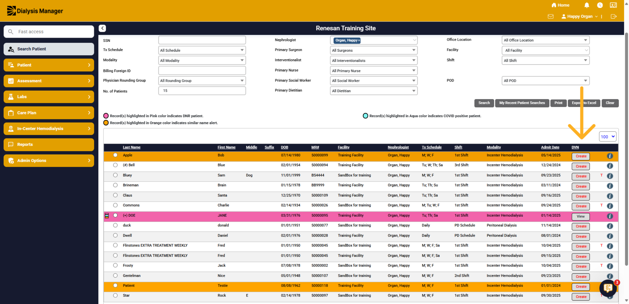Click the clock icon in header
This screenshot has width=629, height=304.
pyautogui.click(x=600, y=5)
